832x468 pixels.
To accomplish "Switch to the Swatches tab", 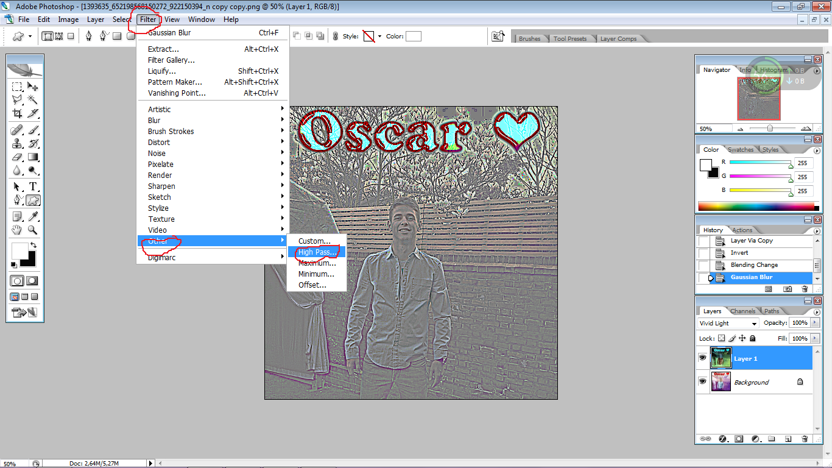I will [741, 149].
